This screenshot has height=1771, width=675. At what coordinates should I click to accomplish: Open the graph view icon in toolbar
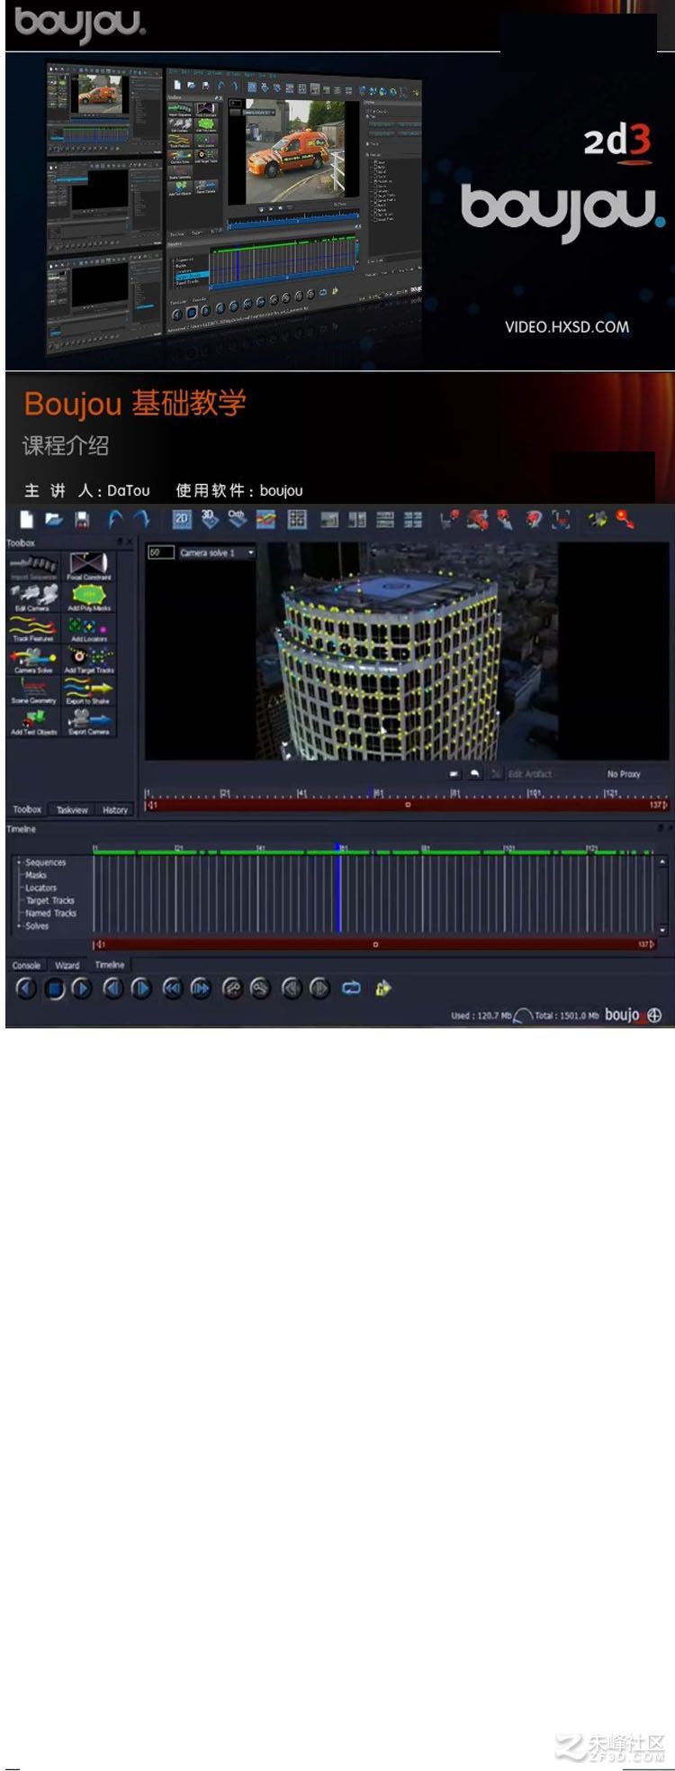click(265, 519)
